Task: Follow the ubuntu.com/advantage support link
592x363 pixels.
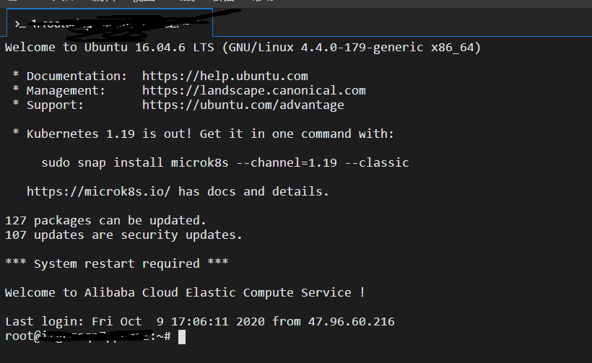Action: click(243, 105)
